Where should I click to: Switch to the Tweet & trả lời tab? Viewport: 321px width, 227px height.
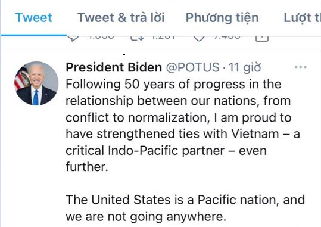point(121,18)
